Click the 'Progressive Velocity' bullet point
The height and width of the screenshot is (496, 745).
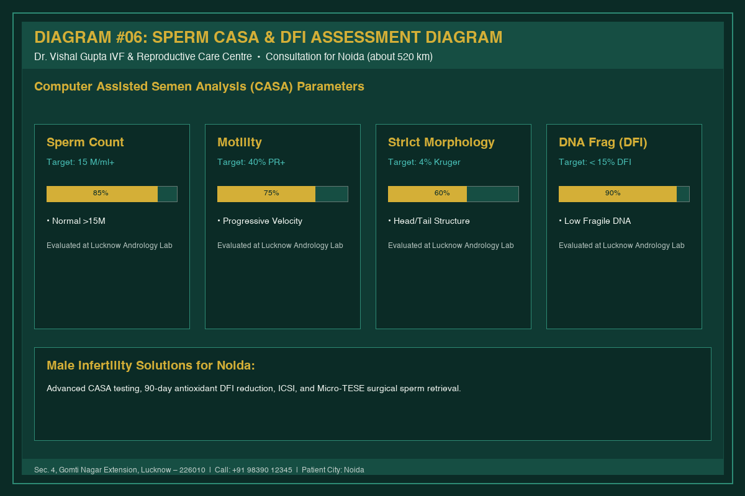pyautogui.click(x=260, y=221)
